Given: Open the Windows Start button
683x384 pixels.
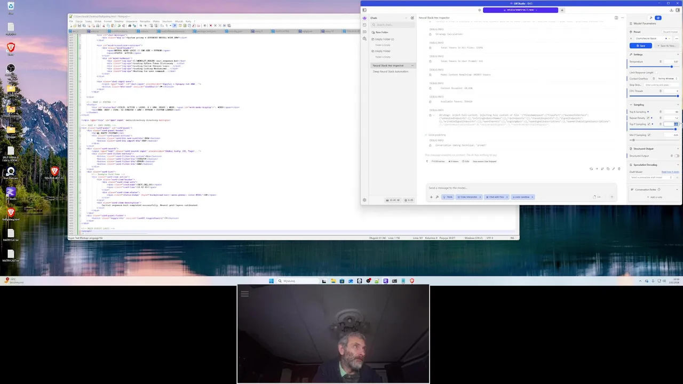Looking at the screenshot, I should [x=271, y=281].
